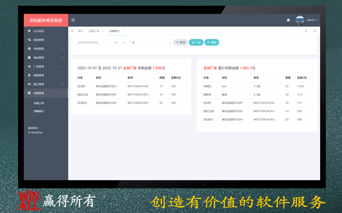
Task: Switch to the 首页 tab
Action: (80, 31)
